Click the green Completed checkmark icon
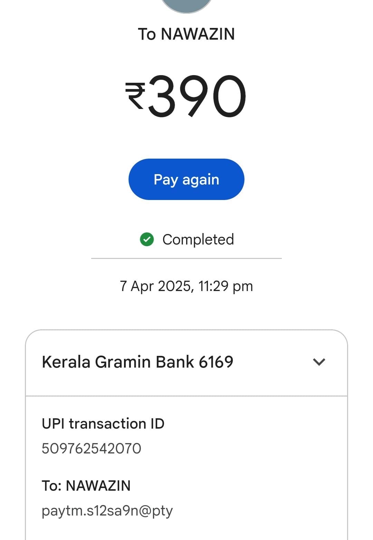 click(x=147, y=239)
